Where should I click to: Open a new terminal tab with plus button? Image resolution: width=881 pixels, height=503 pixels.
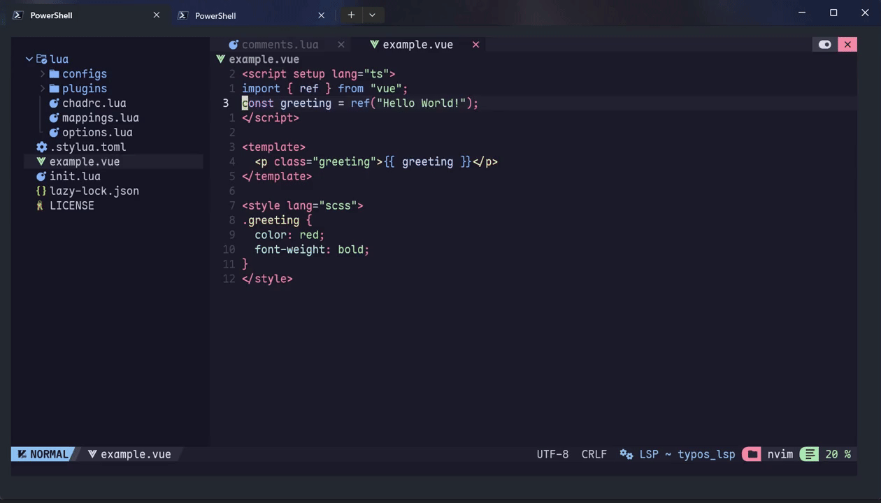(x=351, y=15)
